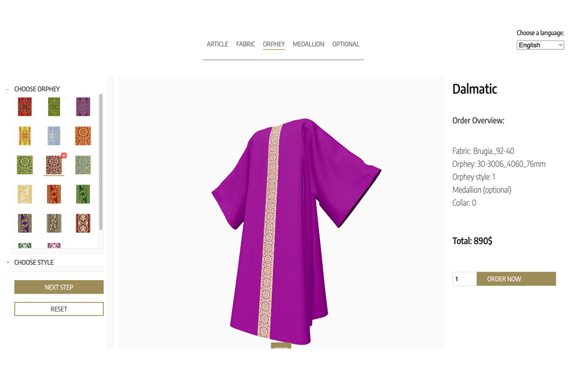
Task: Pick the yellow gold orphrey swatch
Action: point(25,136)
